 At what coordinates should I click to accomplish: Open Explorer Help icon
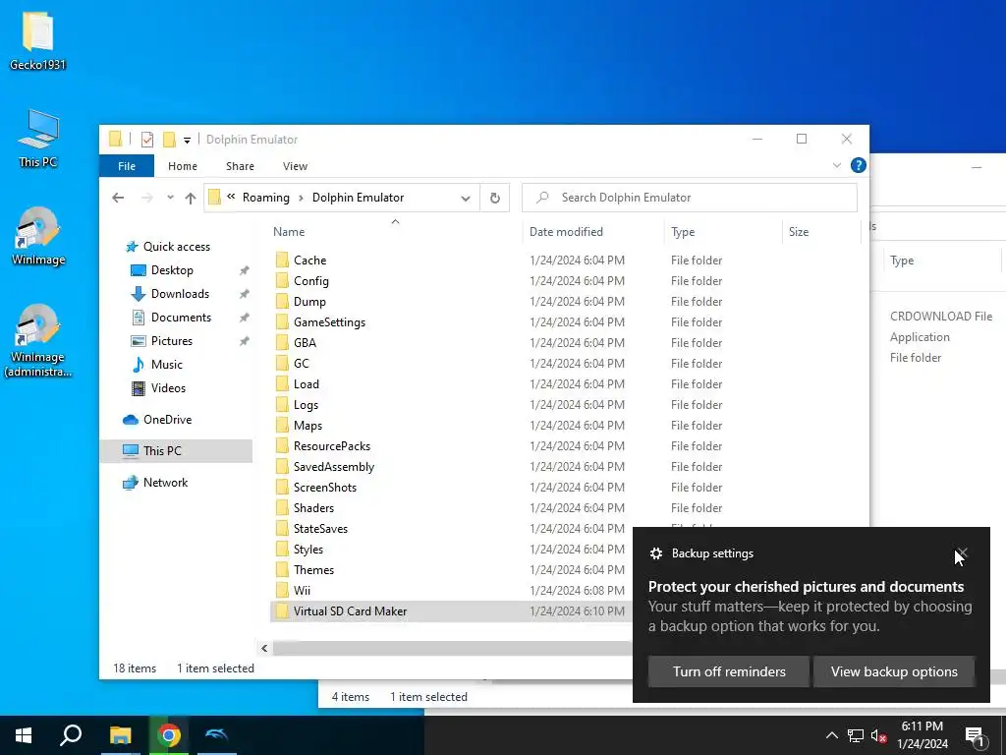(859, 165)
